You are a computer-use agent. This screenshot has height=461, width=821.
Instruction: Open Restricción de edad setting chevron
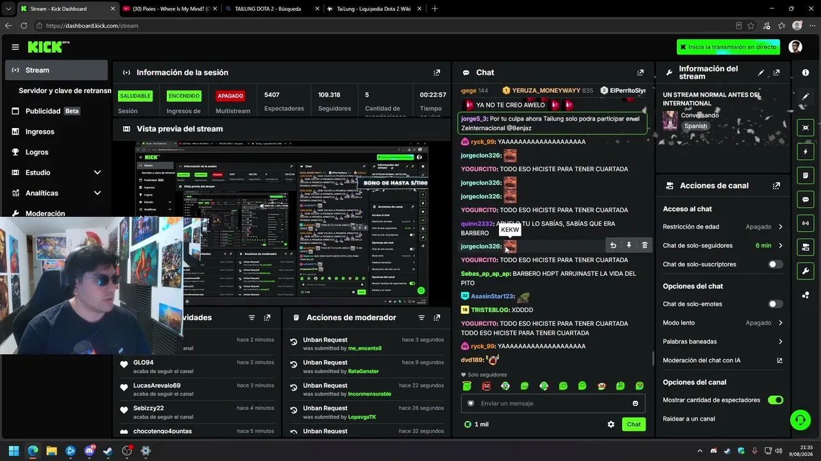point(781,227)
